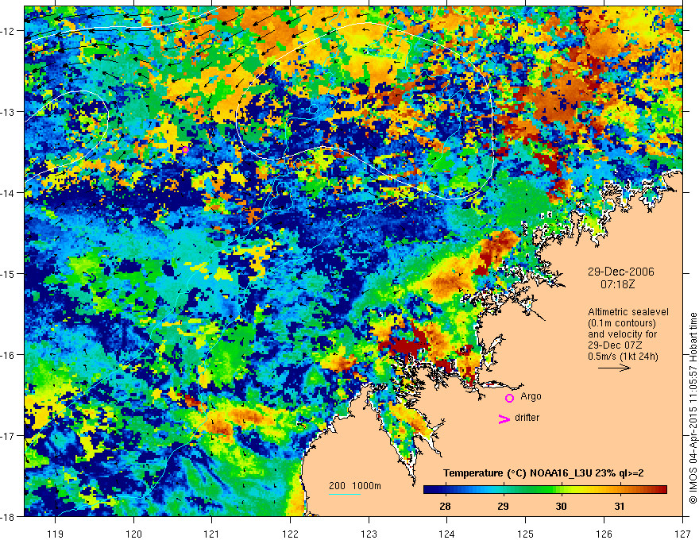Click longitude axis label 121
699x540 pixels.
click(212, 534)
